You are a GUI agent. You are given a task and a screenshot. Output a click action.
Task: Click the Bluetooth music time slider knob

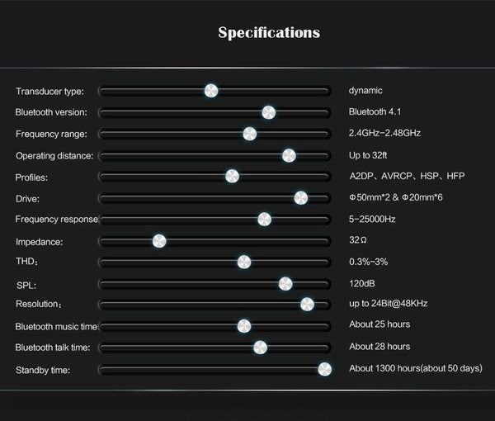(x=243, y=326)
